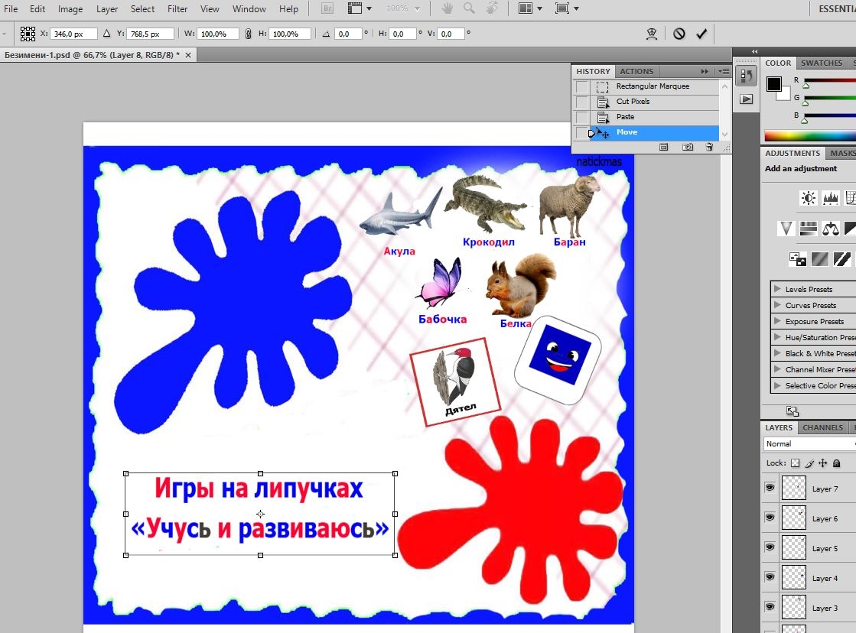
Task: Select the Cut Pixels history state
Action: [x=655, y=102]
